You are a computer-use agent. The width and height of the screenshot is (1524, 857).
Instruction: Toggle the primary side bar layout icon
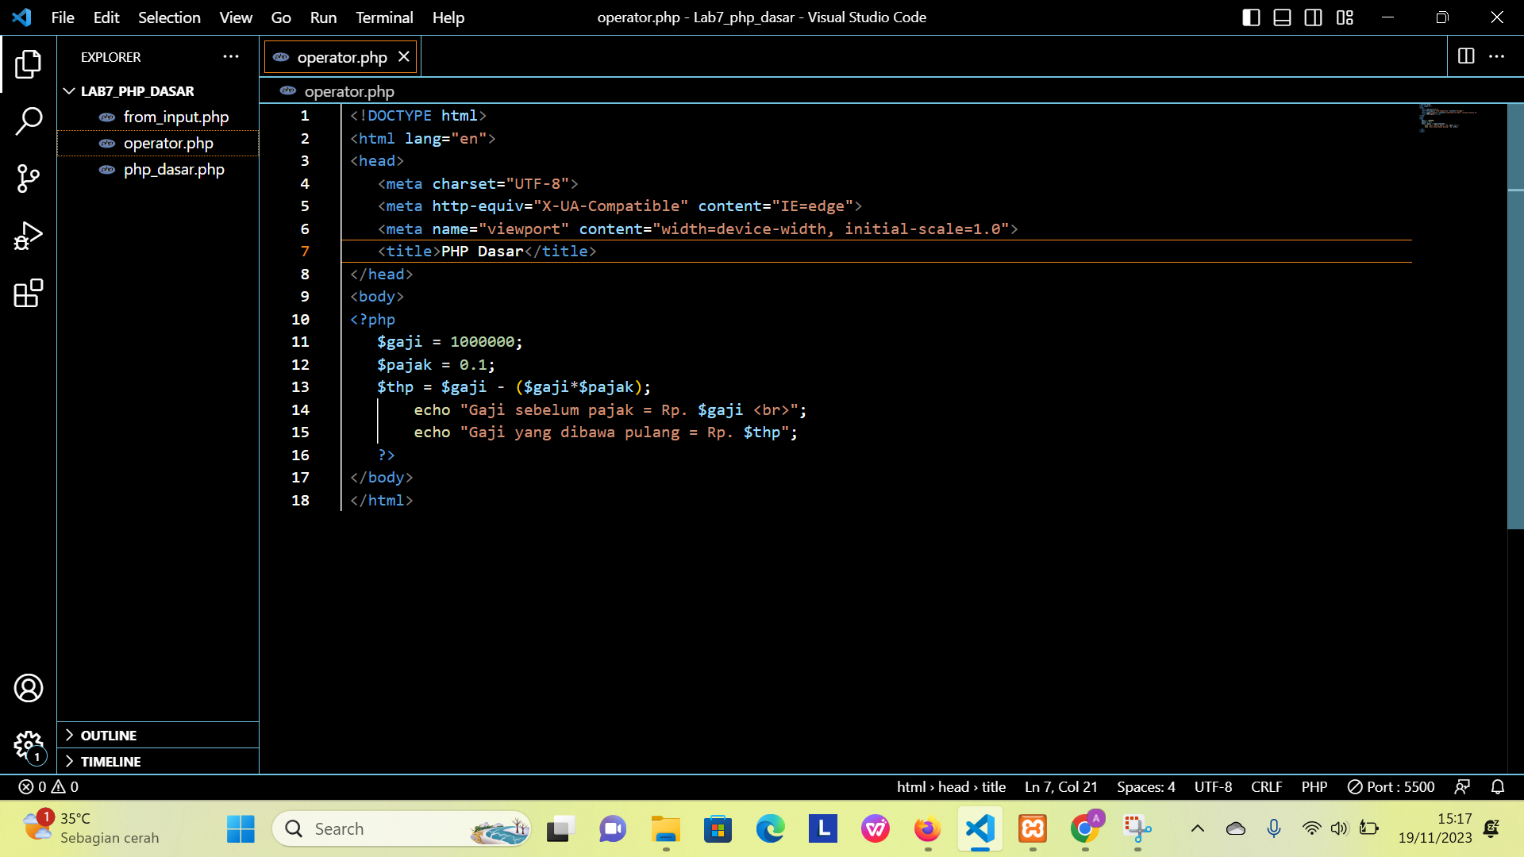[1251, 17]
